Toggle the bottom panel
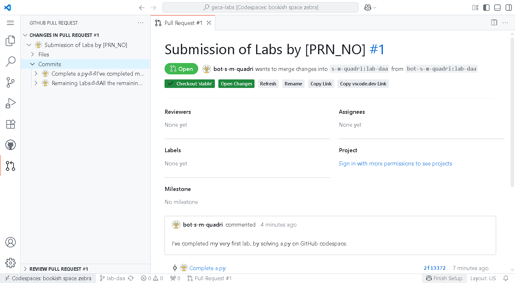This screenshot has height=283, width=515. tap(497, 8)
